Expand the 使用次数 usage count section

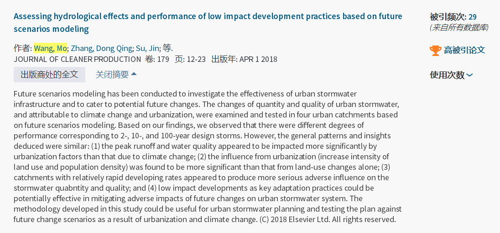tap(447, 75)
